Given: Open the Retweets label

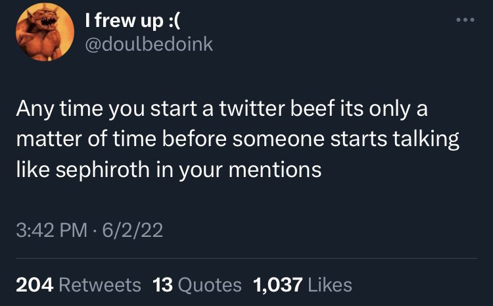Looking at the screenshot, I should pyautogui.click(x=100, y=284).
